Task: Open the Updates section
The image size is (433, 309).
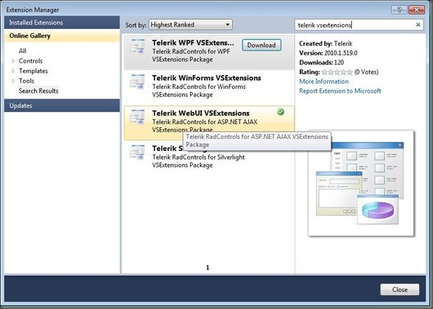Action: click(x=62, y=106)
